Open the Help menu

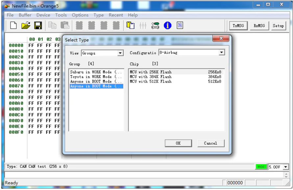pos(133,15)
